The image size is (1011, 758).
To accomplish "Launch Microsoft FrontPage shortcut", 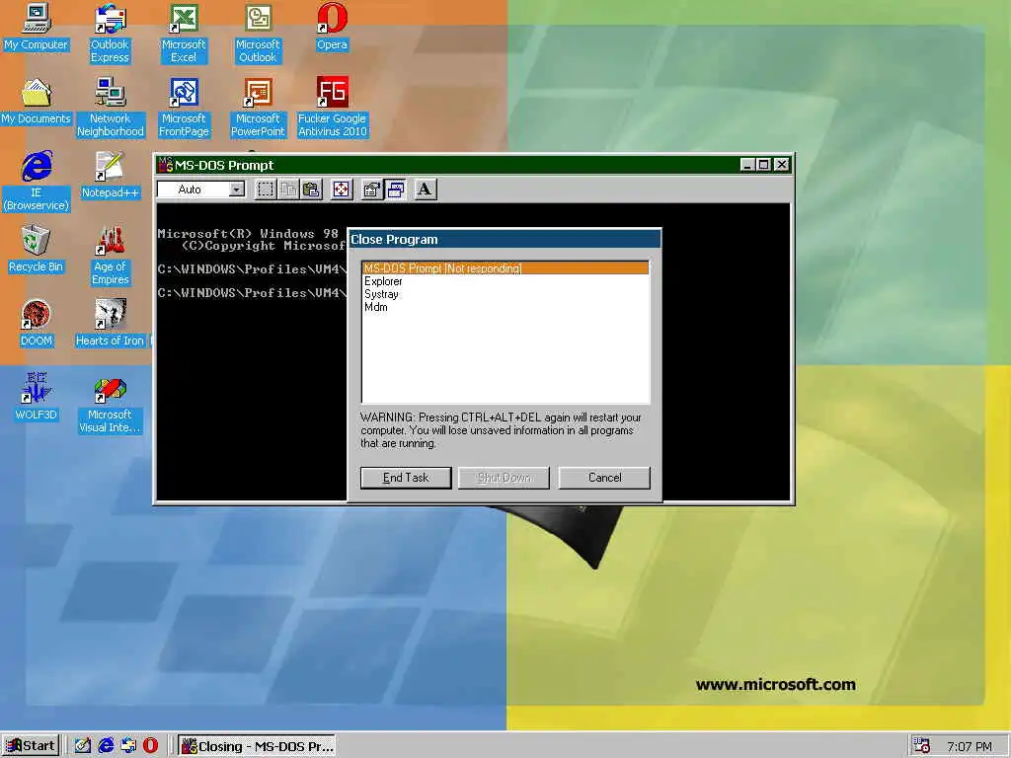I will click(x=184, y=107).
